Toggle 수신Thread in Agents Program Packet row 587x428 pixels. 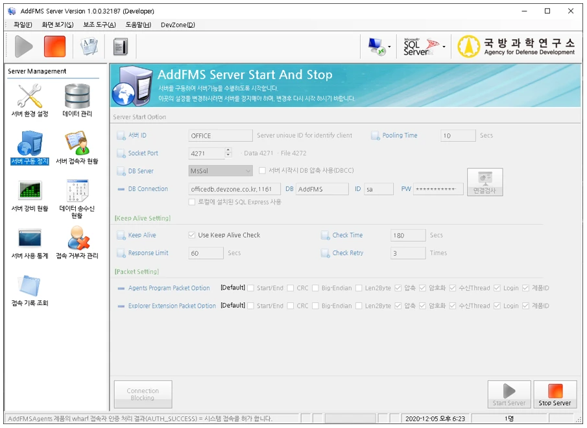(453, 288)
